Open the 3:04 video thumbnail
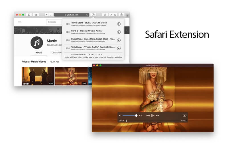This screenshot has height=143, width=228. pyautogui.click(x=72, y=76)
